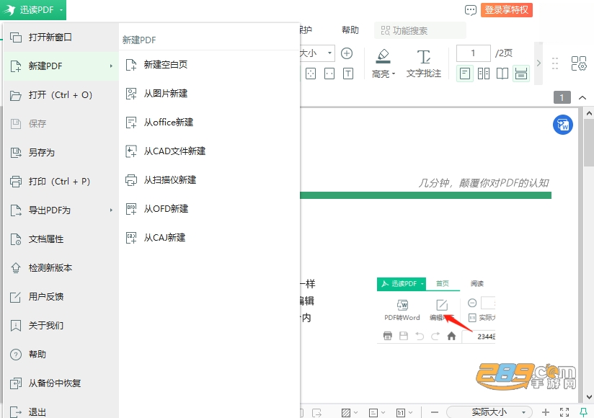
Task: Open 文档属性 menu entry
Action: [61, 239]
